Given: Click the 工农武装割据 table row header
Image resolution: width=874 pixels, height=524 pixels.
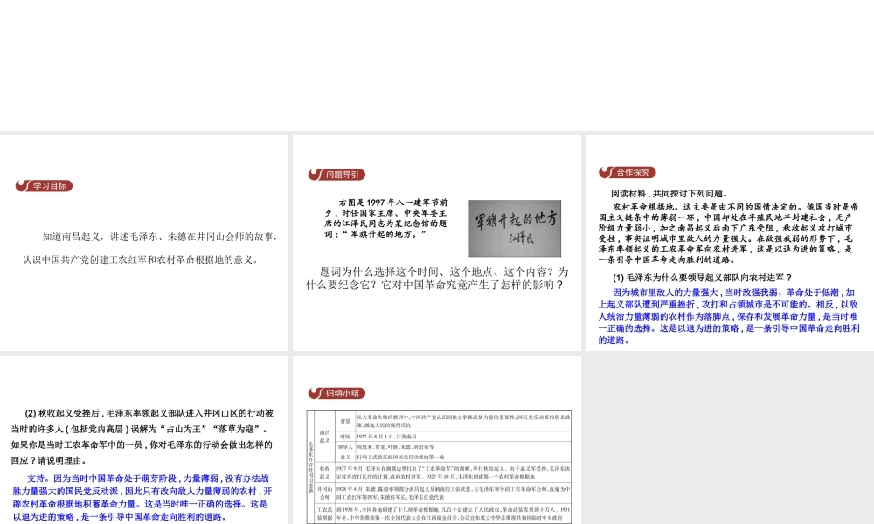Looking at the screenshot, I should [x=324, y=514].
